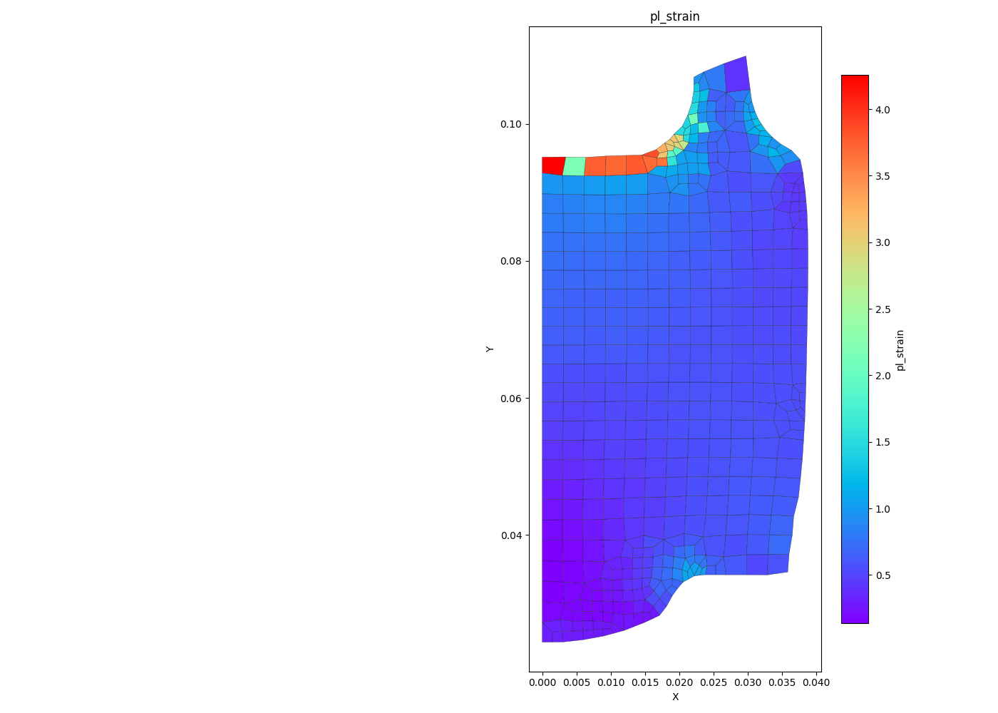Pick the purple bottom end of the colorbar
This screenshot has width=998, height=713.
(x=855, y=617)
